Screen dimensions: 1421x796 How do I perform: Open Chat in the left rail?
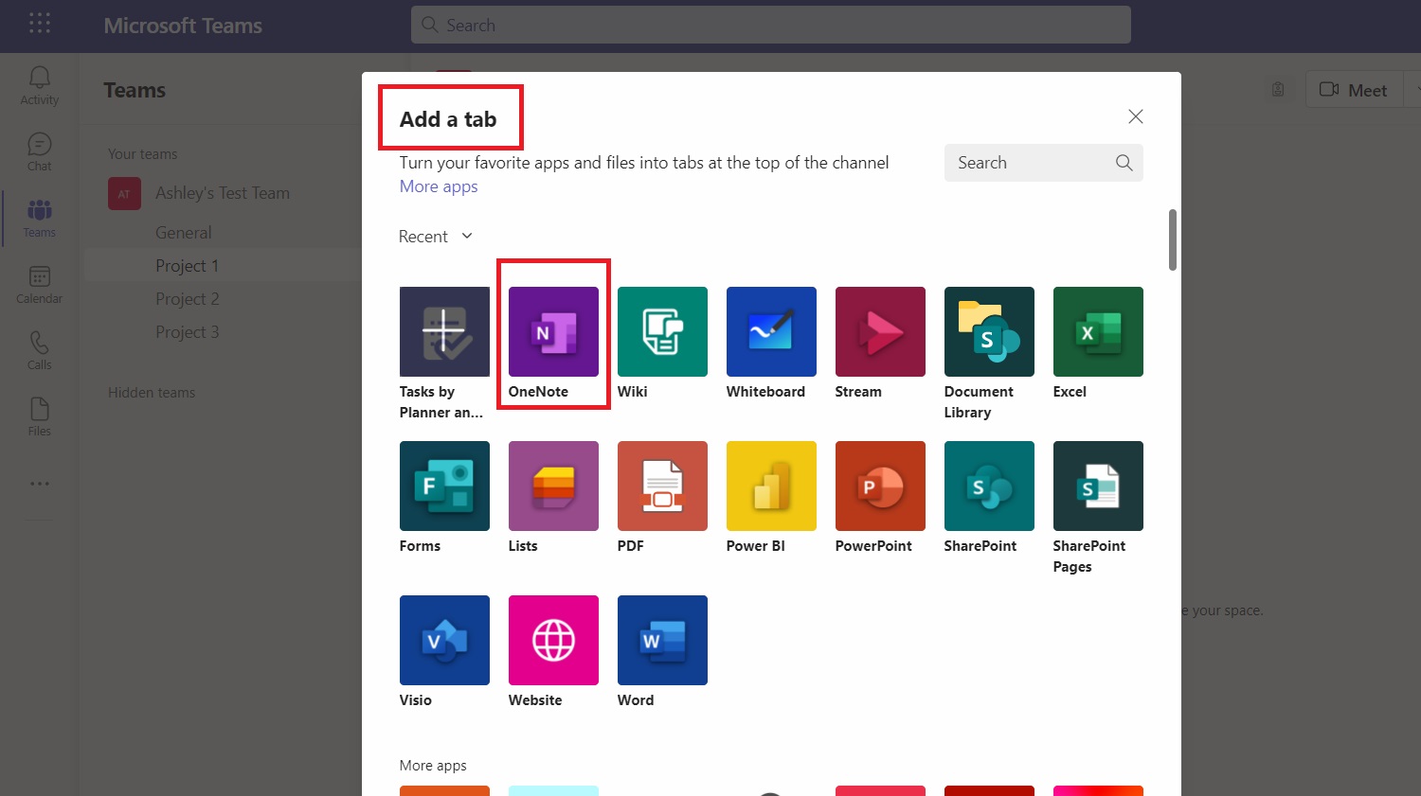[x=39, y=152]
